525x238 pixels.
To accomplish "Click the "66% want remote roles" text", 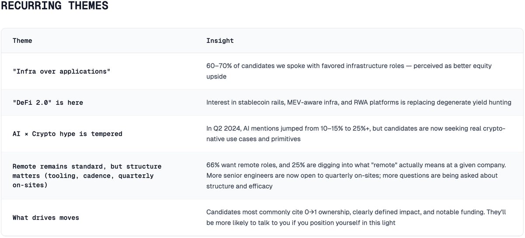I will (x=240, y=166).
